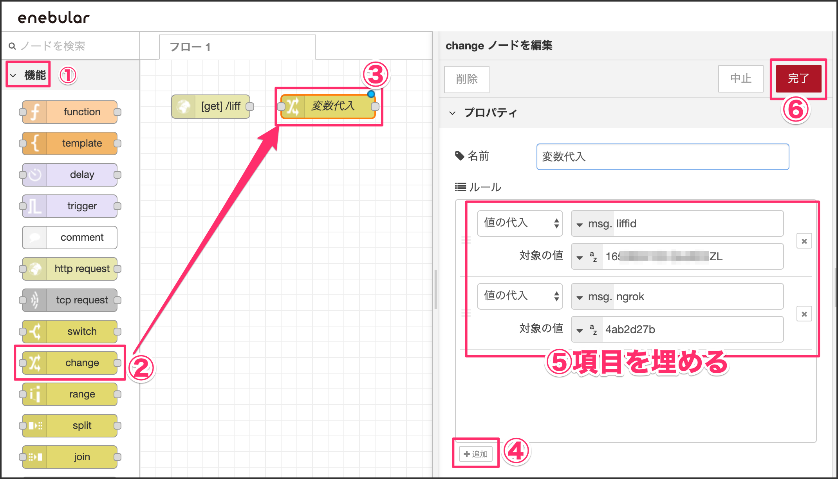Click 完了 to finish editing

coord(798,78)
